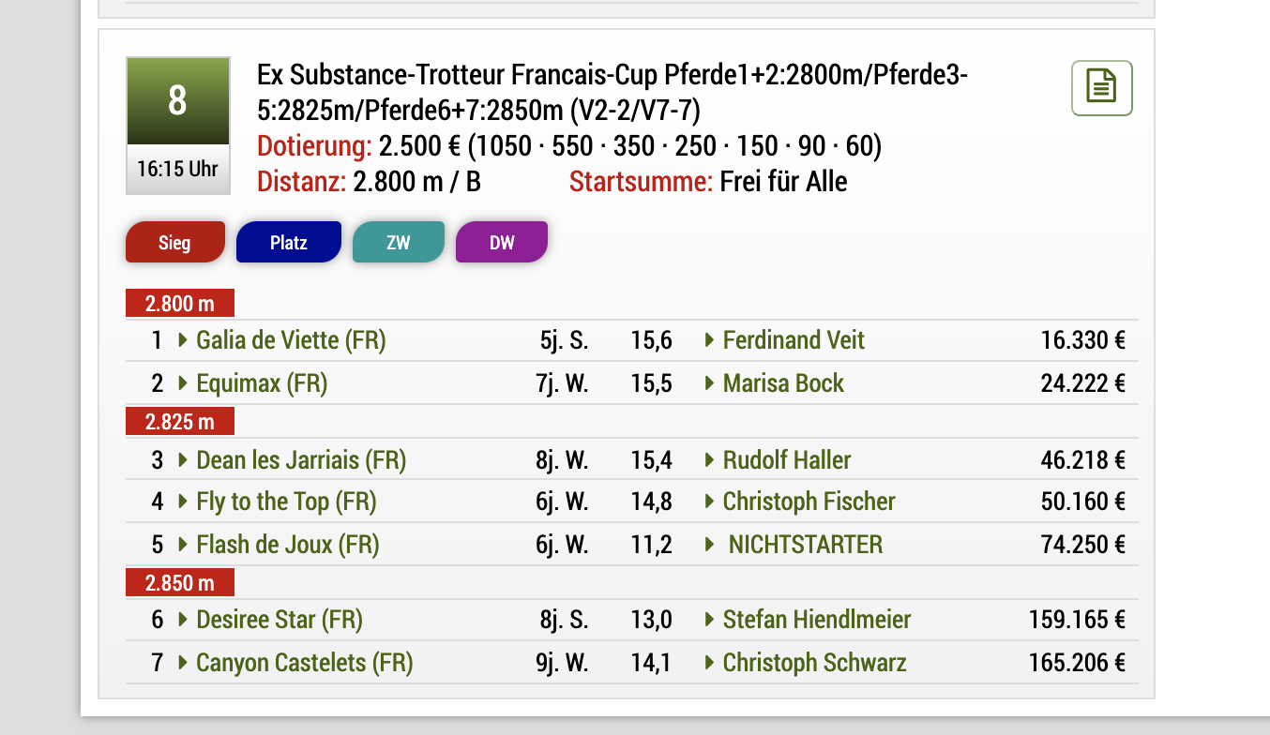Select the red Sieg bet type
Viewport: 1270px width, 735px height.
coord(175,242)
